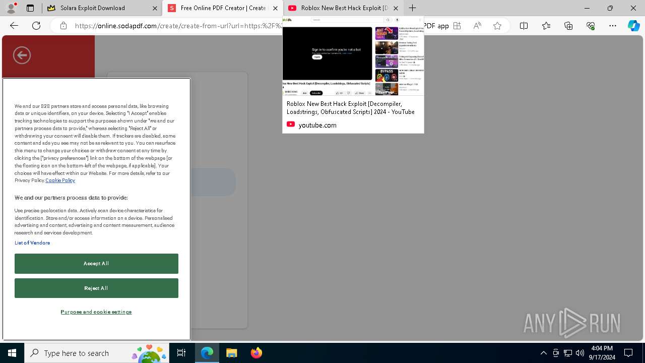Click the Soda PDF back circle arrow

pos(22,55)
